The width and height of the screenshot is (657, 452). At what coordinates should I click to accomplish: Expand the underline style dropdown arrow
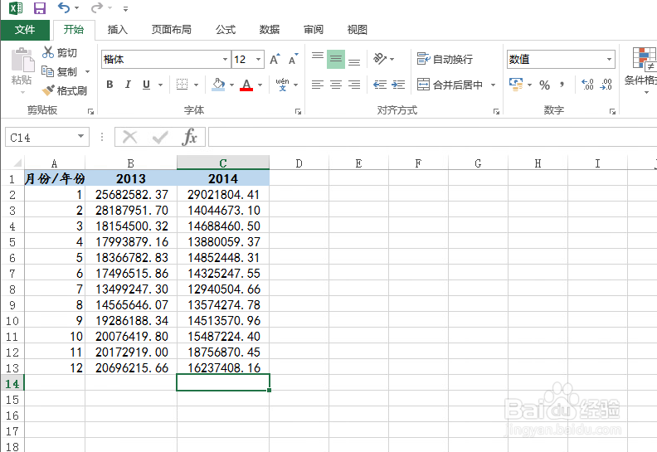pos(160,85)
